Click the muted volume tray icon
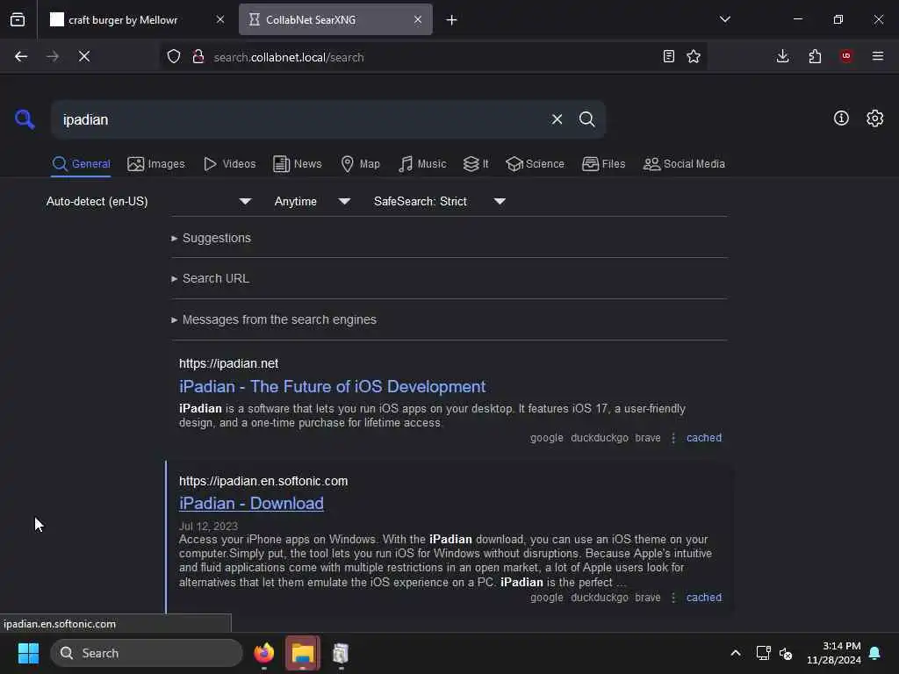Screen dimensions: 899x674 [786, 653]
